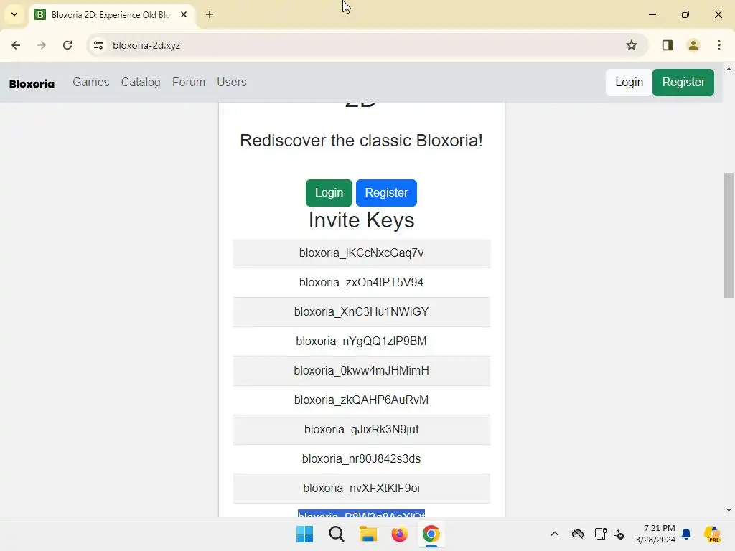Open the clock showing 7:21 PM
The image size is (735, 551).
pyautogui.click(x=655, y=534)
